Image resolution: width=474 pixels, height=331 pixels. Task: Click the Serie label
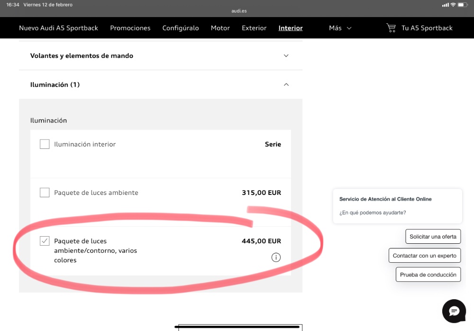pos(273,144)
